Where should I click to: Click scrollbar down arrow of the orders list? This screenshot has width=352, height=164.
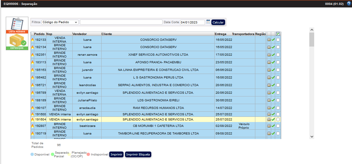point(311,137)
